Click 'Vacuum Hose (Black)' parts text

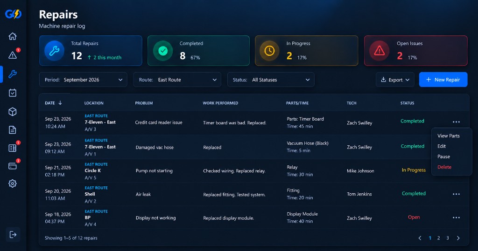pos(308,143)
